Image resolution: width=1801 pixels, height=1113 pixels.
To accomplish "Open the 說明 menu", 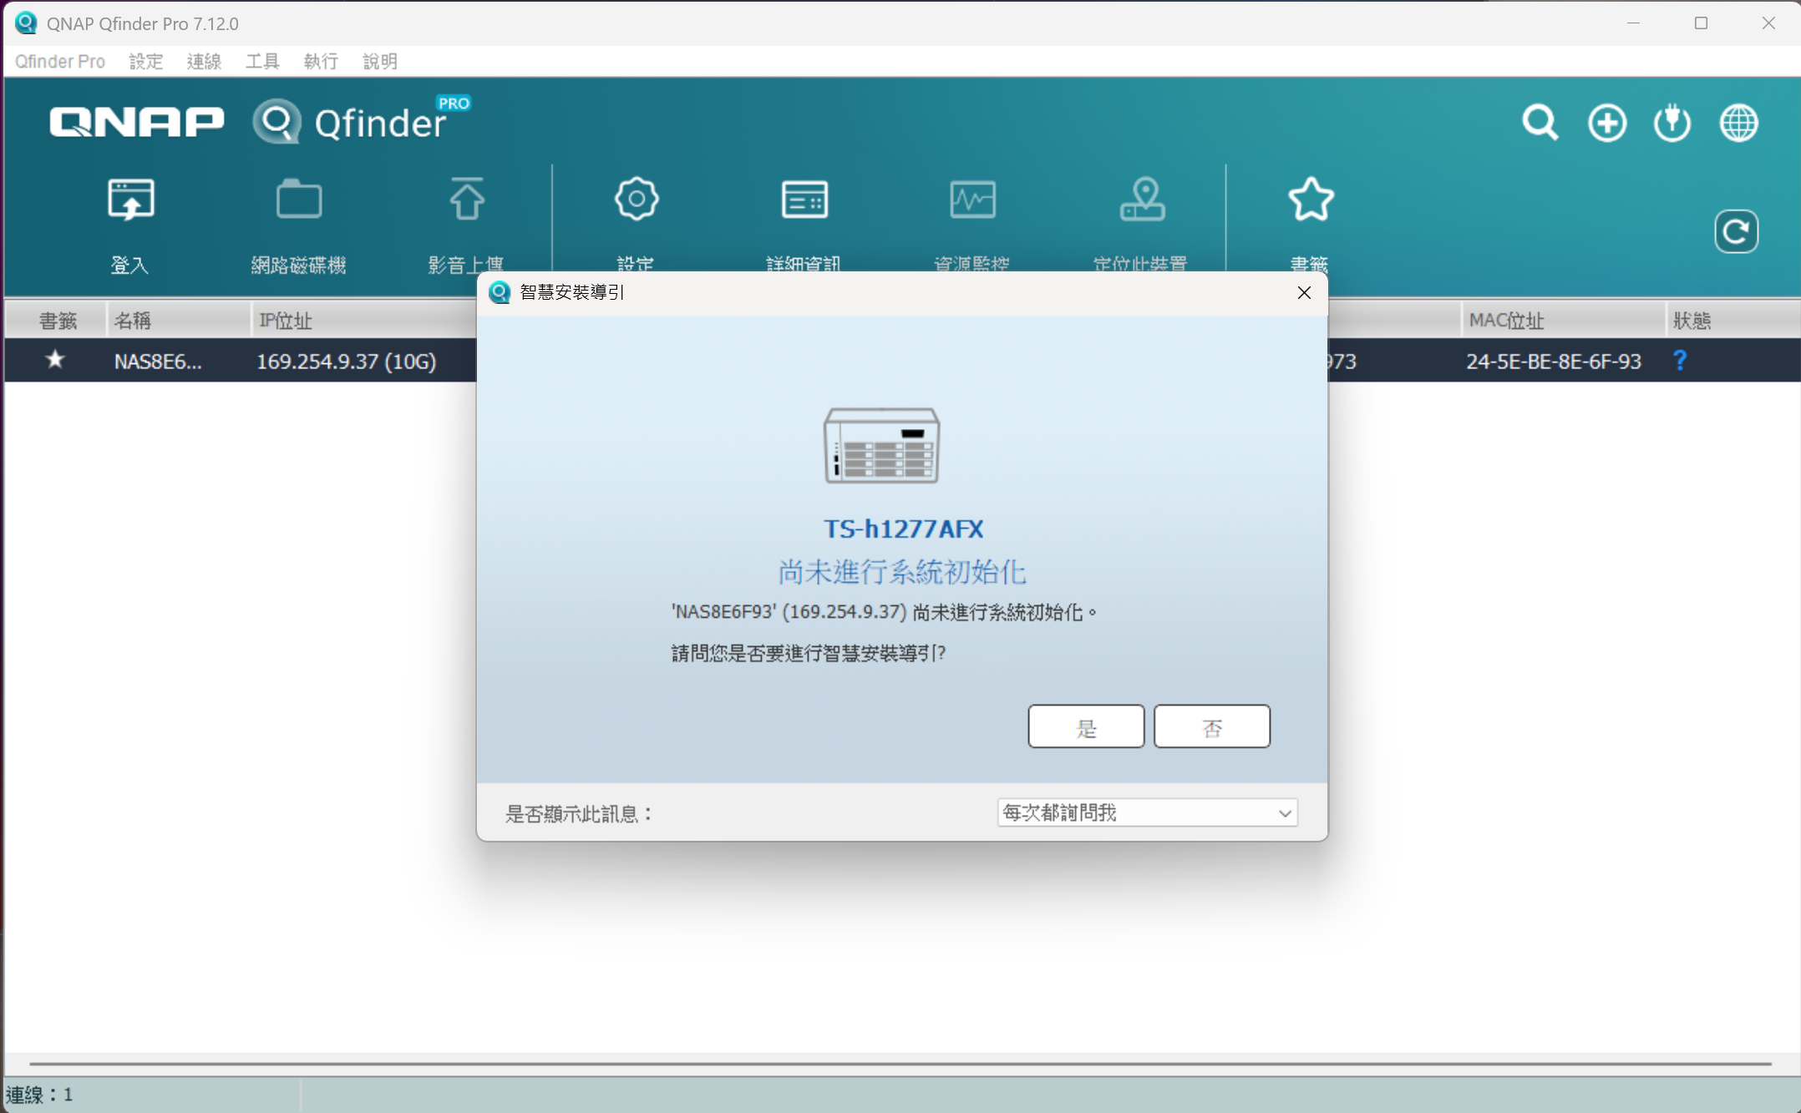I will [x=380, y=61].
